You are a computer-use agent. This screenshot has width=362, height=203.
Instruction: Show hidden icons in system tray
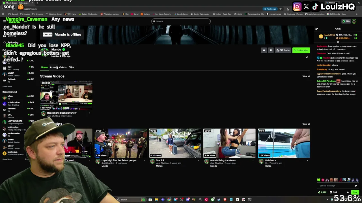[x=327, y=200]
